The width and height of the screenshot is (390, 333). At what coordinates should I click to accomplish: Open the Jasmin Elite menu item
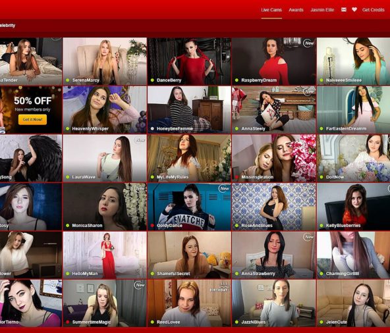(x=322, y=10)
